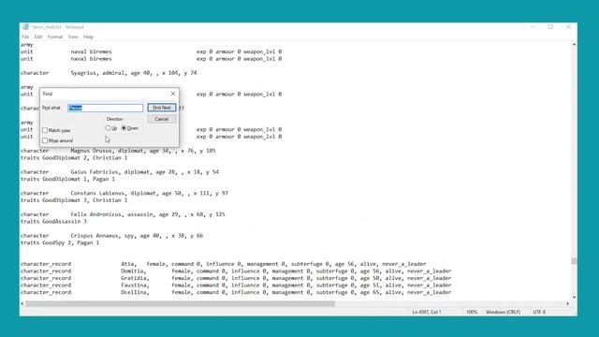599x337 pixels.
Task: Open the File menu
Action: (x=25, y=37)
